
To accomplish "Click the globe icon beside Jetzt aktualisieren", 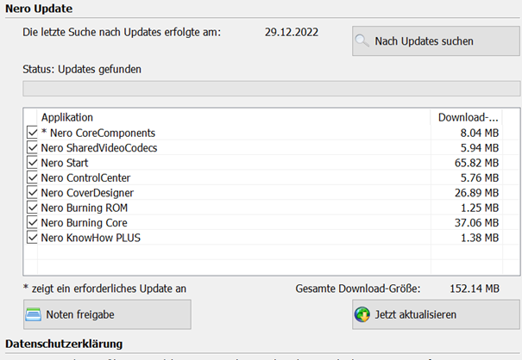I will point(362,314).
